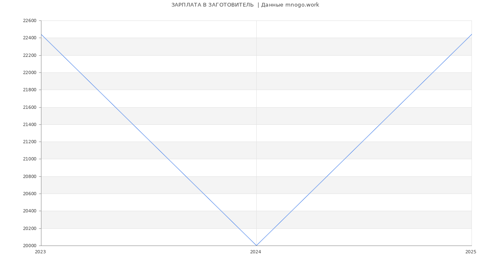Click the 2023 x-axis label

click(x=40, y=252)
